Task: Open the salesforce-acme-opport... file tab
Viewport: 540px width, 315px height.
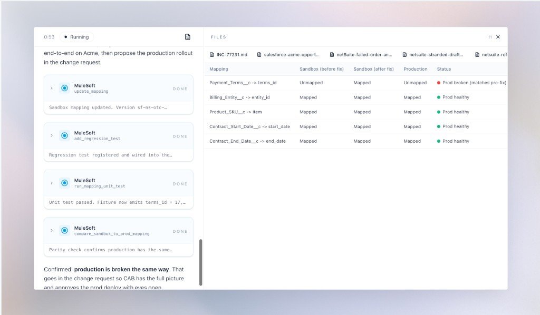Action: (288, 55)
